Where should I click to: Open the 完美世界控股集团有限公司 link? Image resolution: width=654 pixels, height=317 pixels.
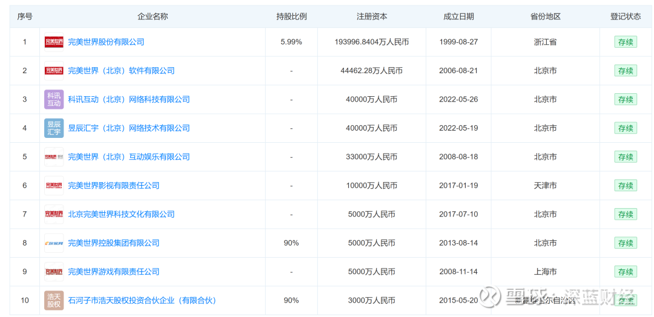coord(113,243)
